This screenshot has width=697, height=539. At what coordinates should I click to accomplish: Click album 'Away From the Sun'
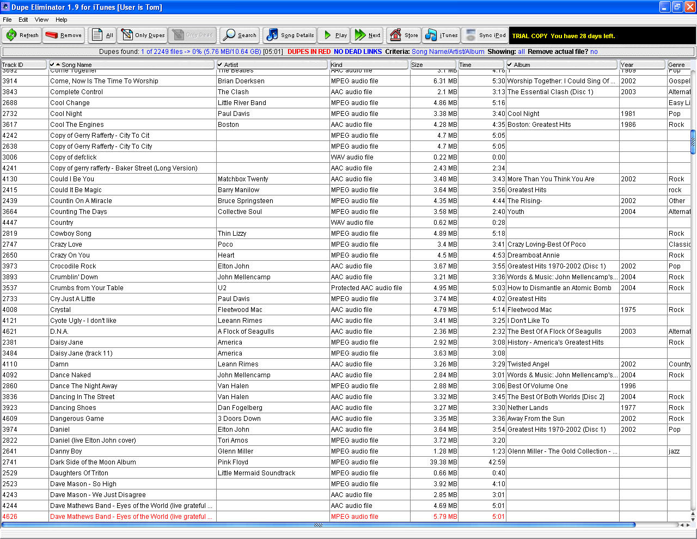[x=536, y=419]
